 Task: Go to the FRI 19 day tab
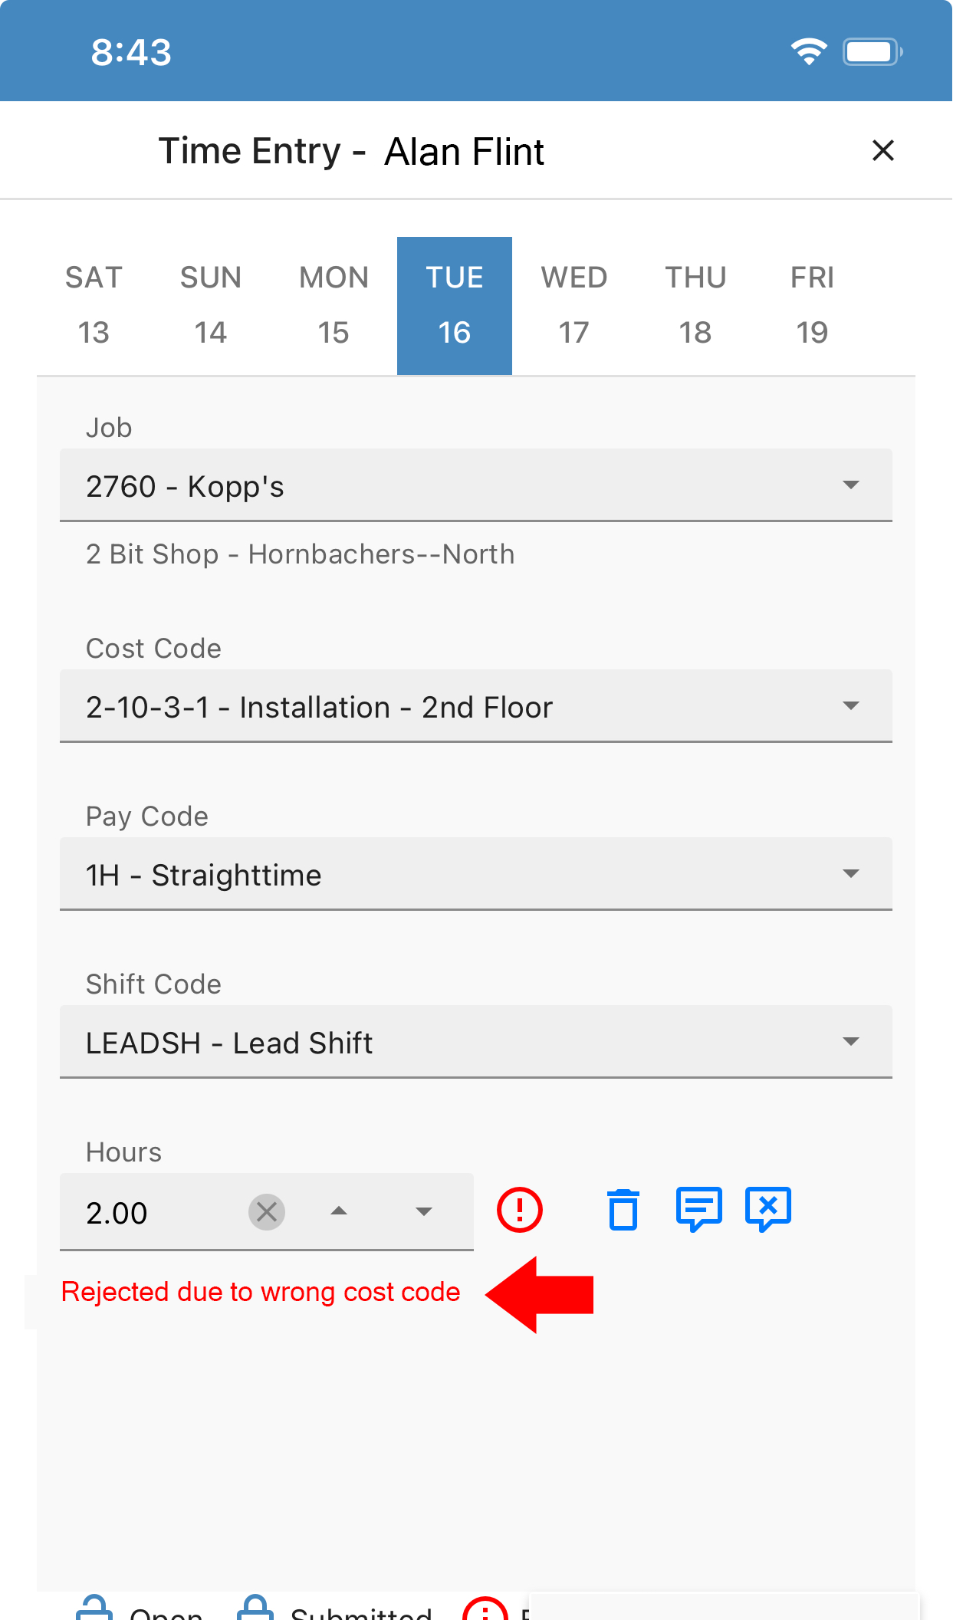812,305
